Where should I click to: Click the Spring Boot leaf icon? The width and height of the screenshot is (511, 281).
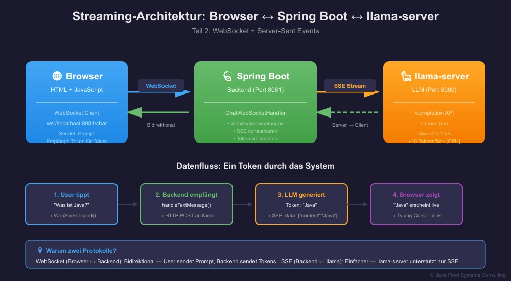point(227,76)
